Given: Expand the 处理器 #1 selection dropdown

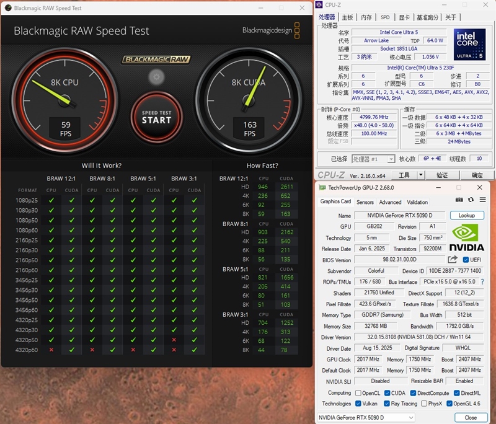Looking at the screenshot, I should point(391,159).
